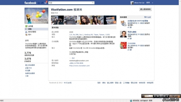This screenshot has width=181, height=102.
Task: Click the unlike (收回讚) link in left sidebar
Action: (28, 71)
